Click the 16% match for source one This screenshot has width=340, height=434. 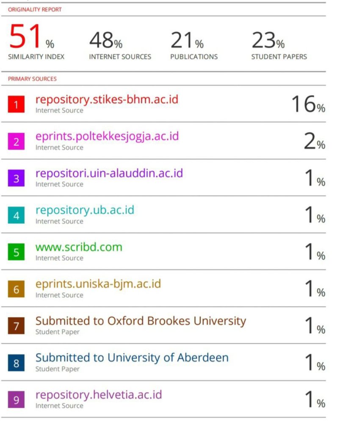pyautogui.click(x=308, y=104)
